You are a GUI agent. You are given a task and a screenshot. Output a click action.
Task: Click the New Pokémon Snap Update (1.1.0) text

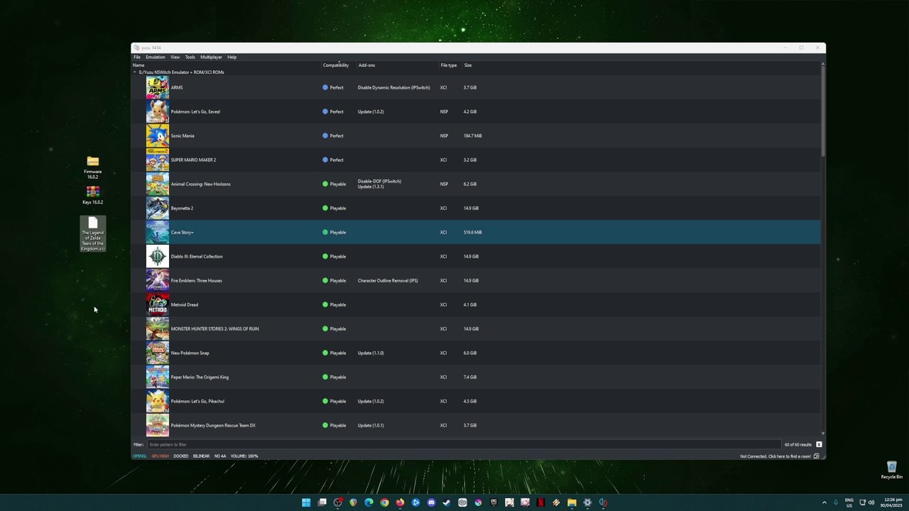(371, 353)
